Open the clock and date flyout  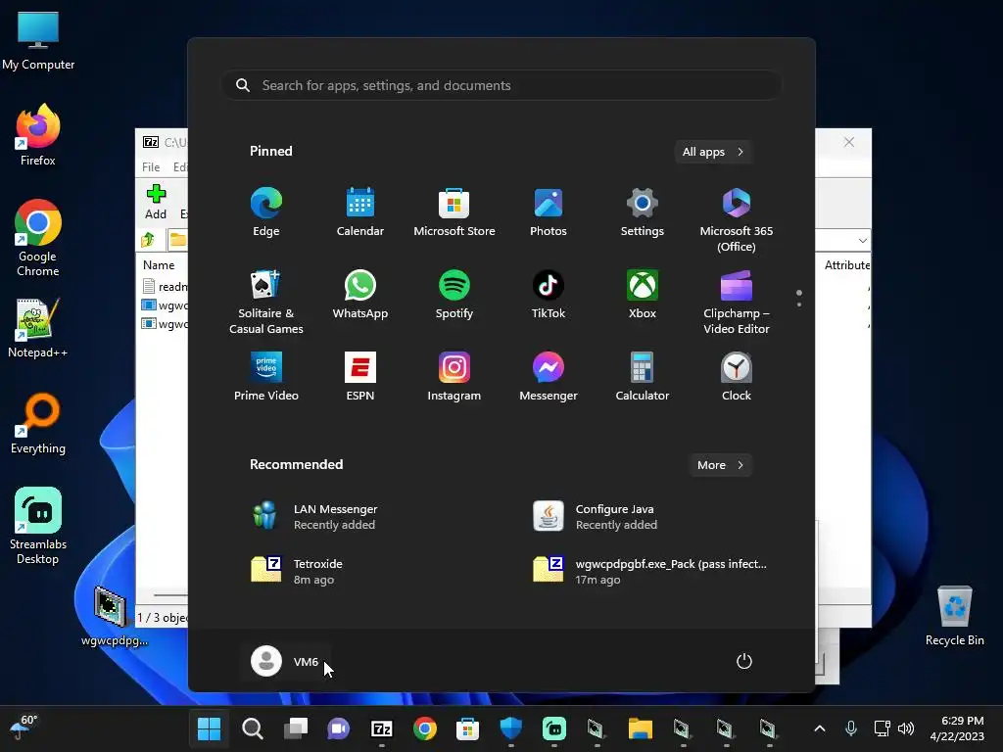[x=957, y=728]
